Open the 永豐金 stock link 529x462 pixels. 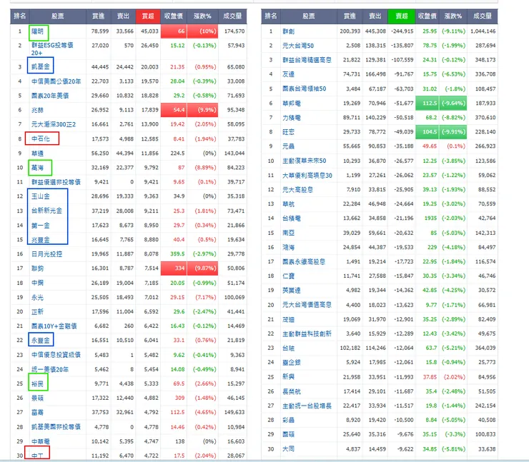point(40,341)
